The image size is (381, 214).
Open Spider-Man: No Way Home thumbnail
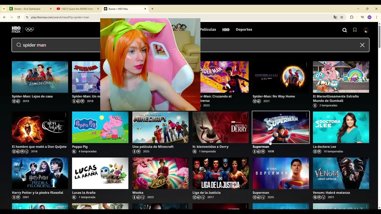click(x=281, y=77)
